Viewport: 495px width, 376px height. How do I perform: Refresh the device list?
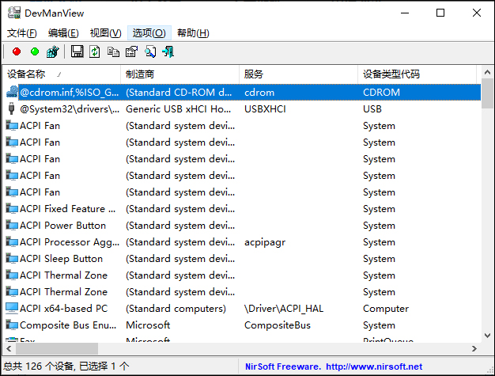(x=95, y=52)
